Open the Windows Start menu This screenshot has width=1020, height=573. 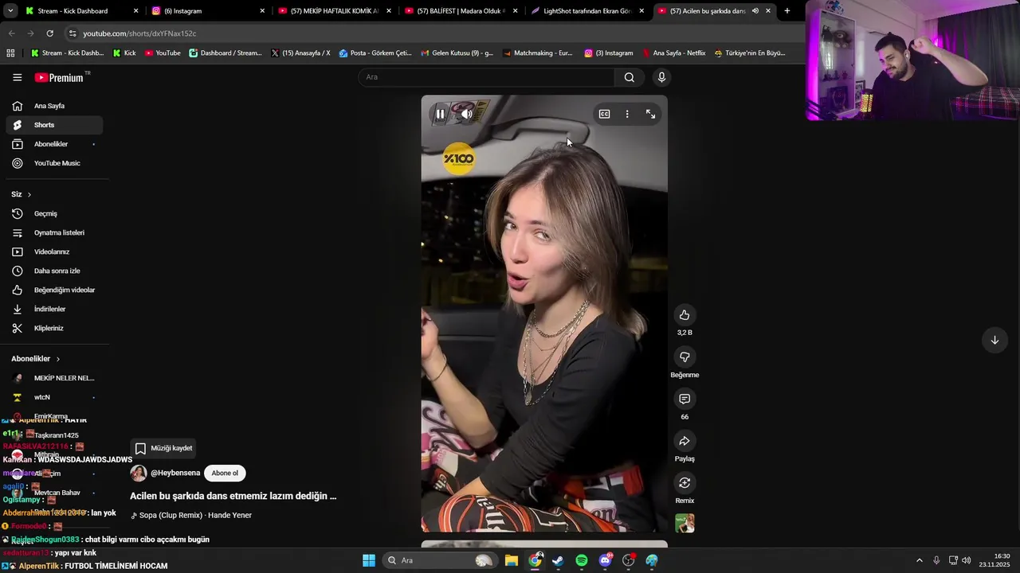coord(369,560)
